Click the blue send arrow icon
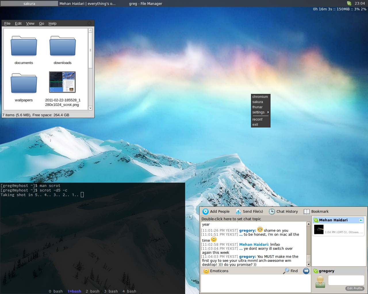This screenshot has width=368, height=294. click(x=306, y=271)
